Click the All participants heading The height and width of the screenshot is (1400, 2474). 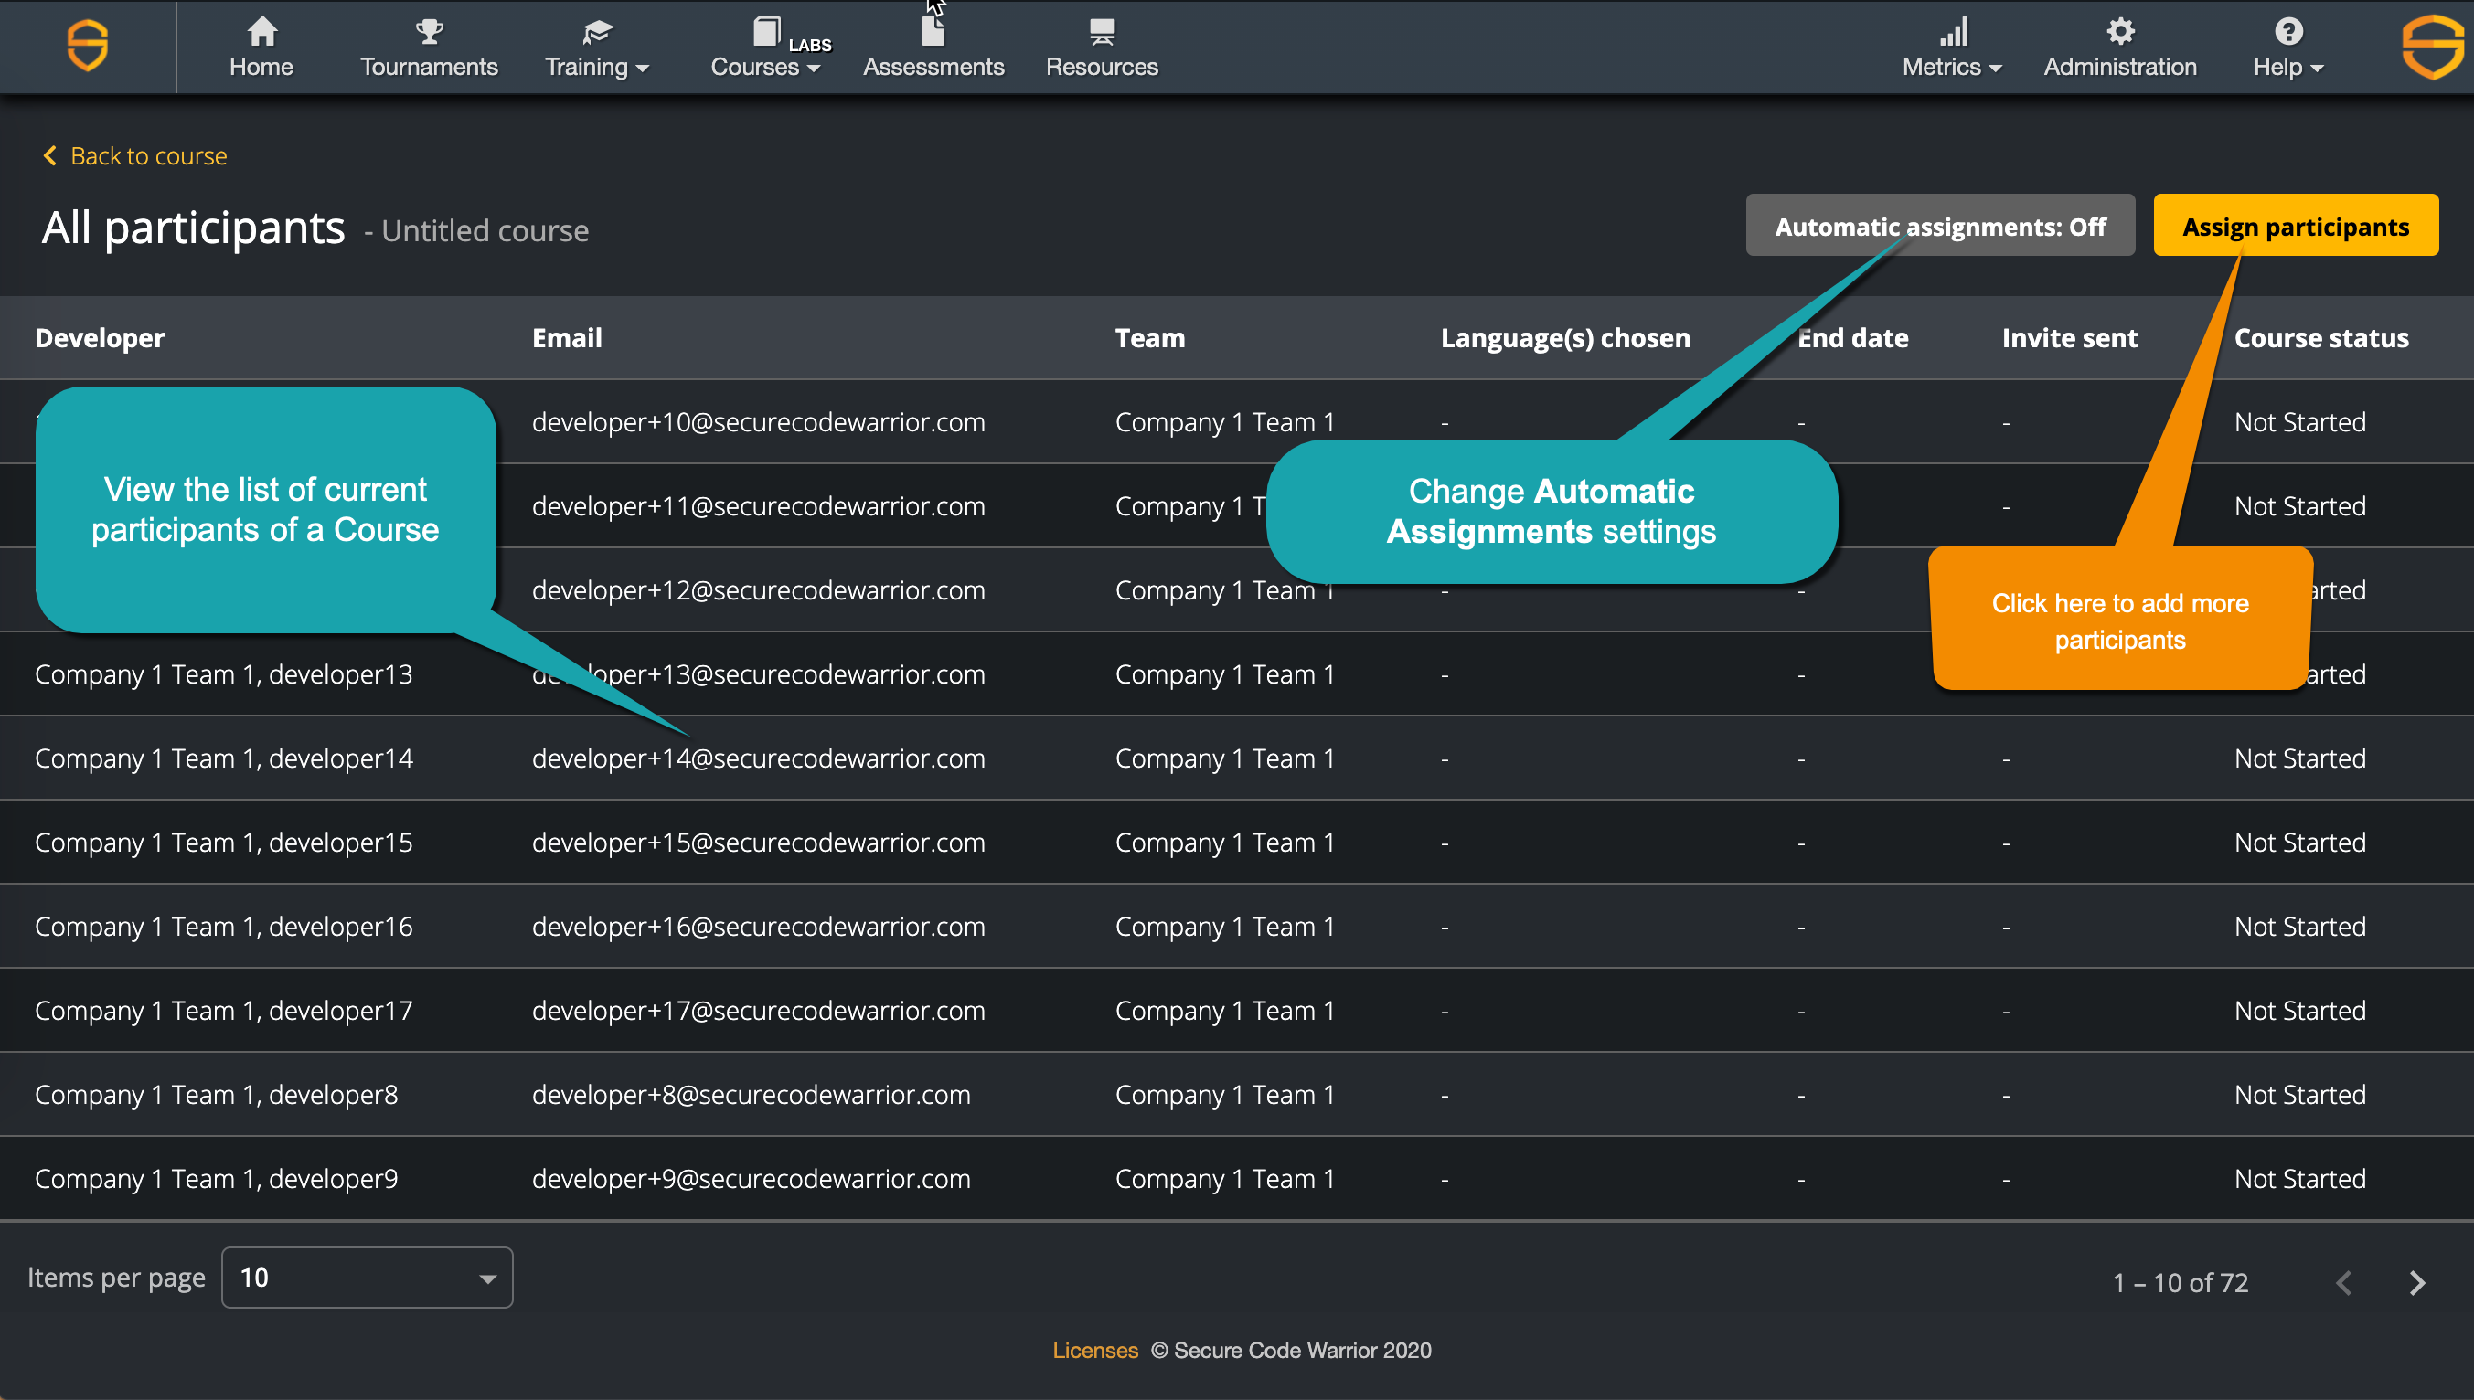point(193,228)
